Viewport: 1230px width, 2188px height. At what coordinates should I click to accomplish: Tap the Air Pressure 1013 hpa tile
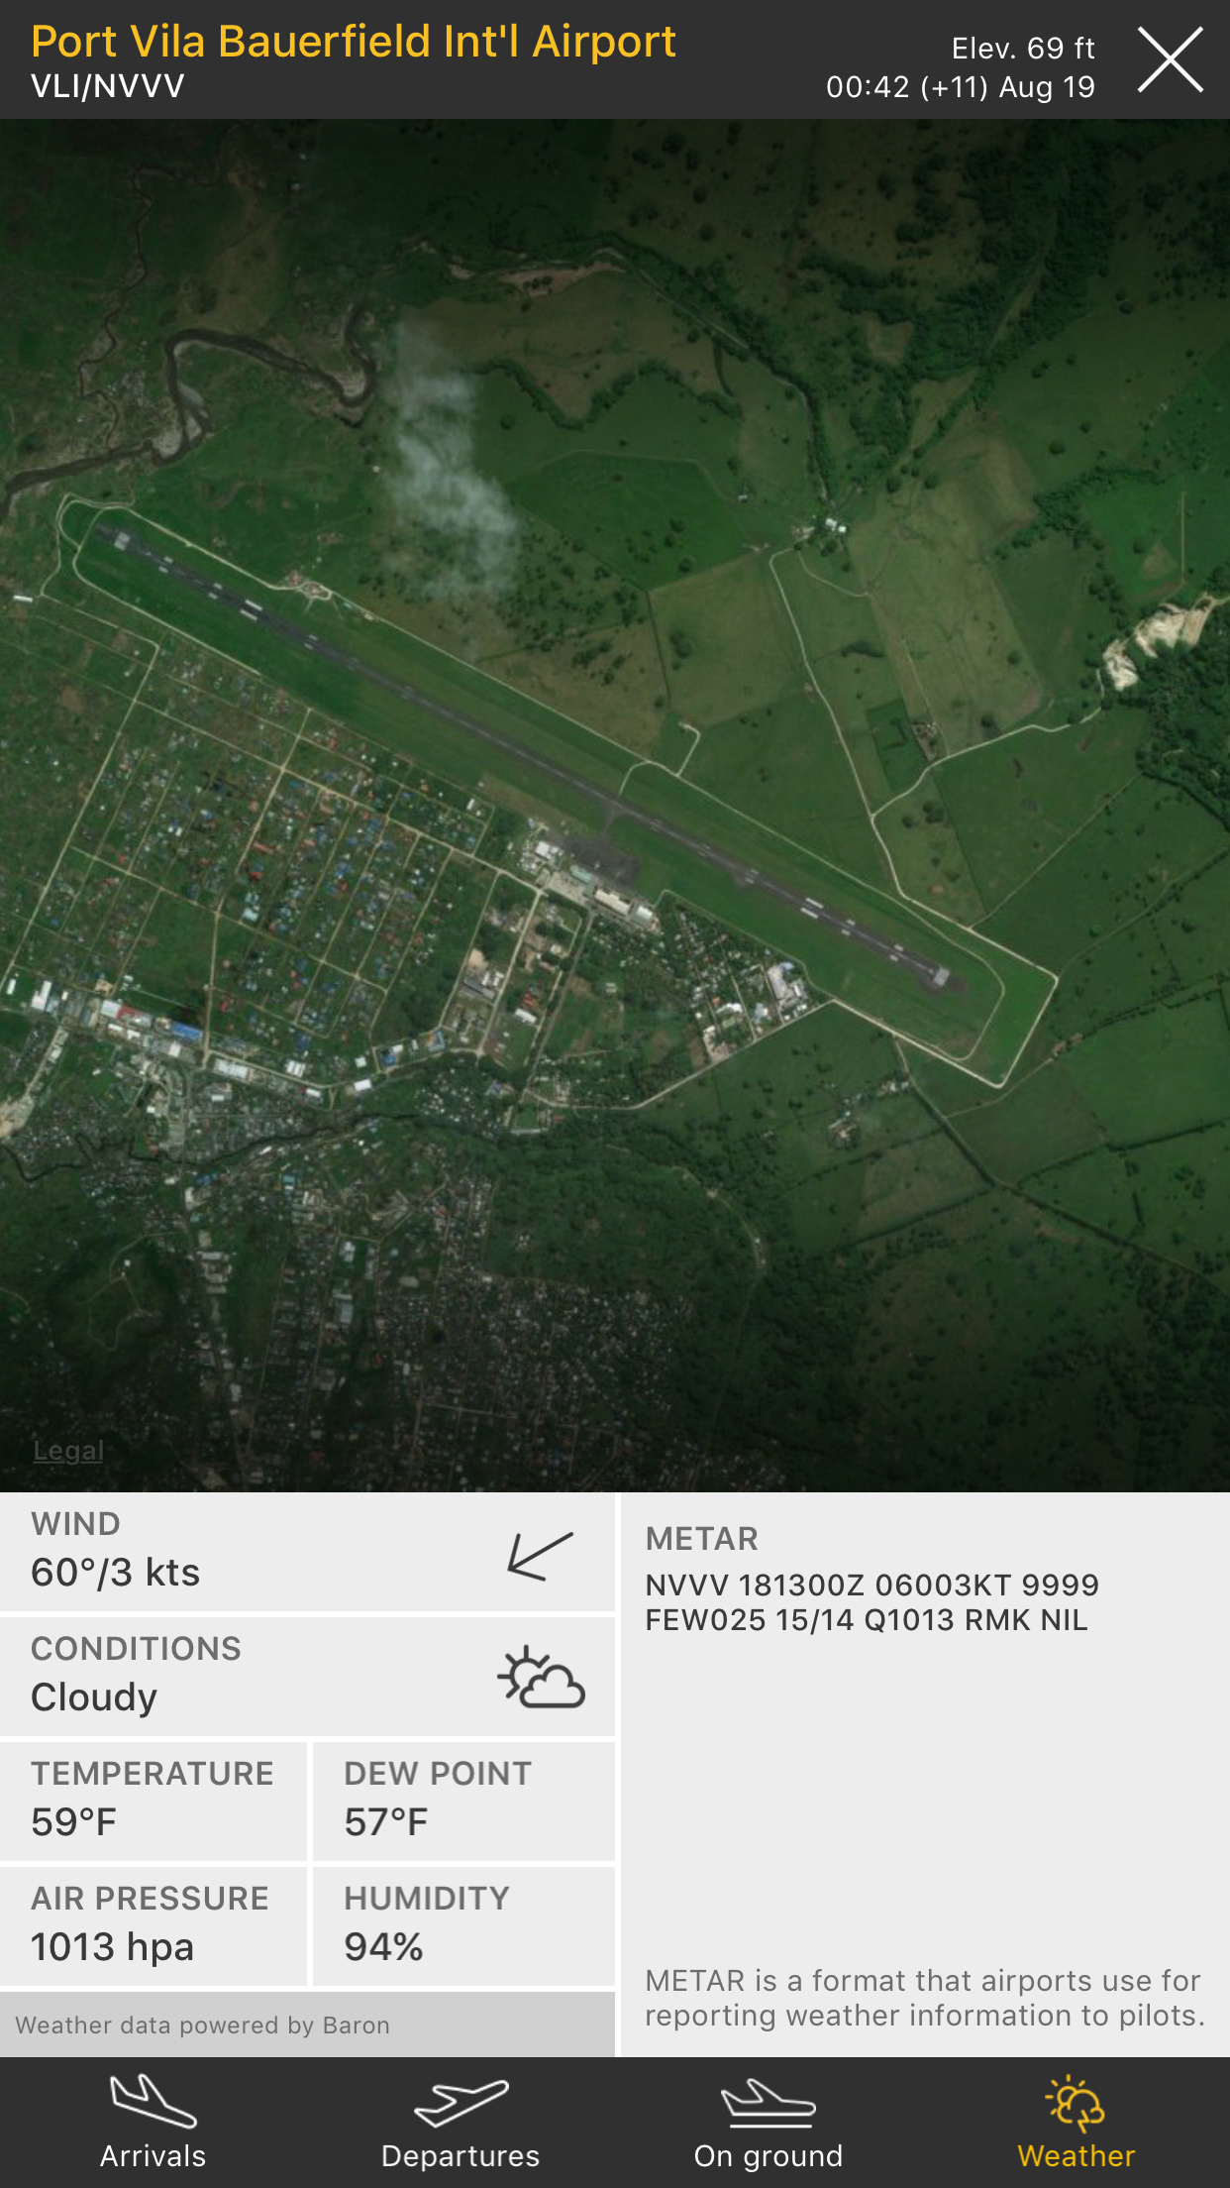(x=154, y=1925)
